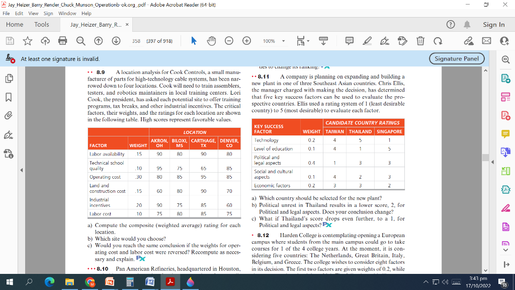
Task: Open notifications bell icon
Action: tap(467, 25)
